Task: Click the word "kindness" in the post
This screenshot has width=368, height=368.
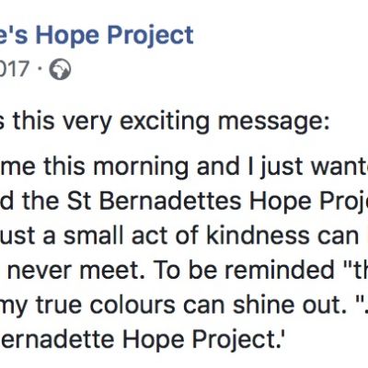Action: (258, 236)
